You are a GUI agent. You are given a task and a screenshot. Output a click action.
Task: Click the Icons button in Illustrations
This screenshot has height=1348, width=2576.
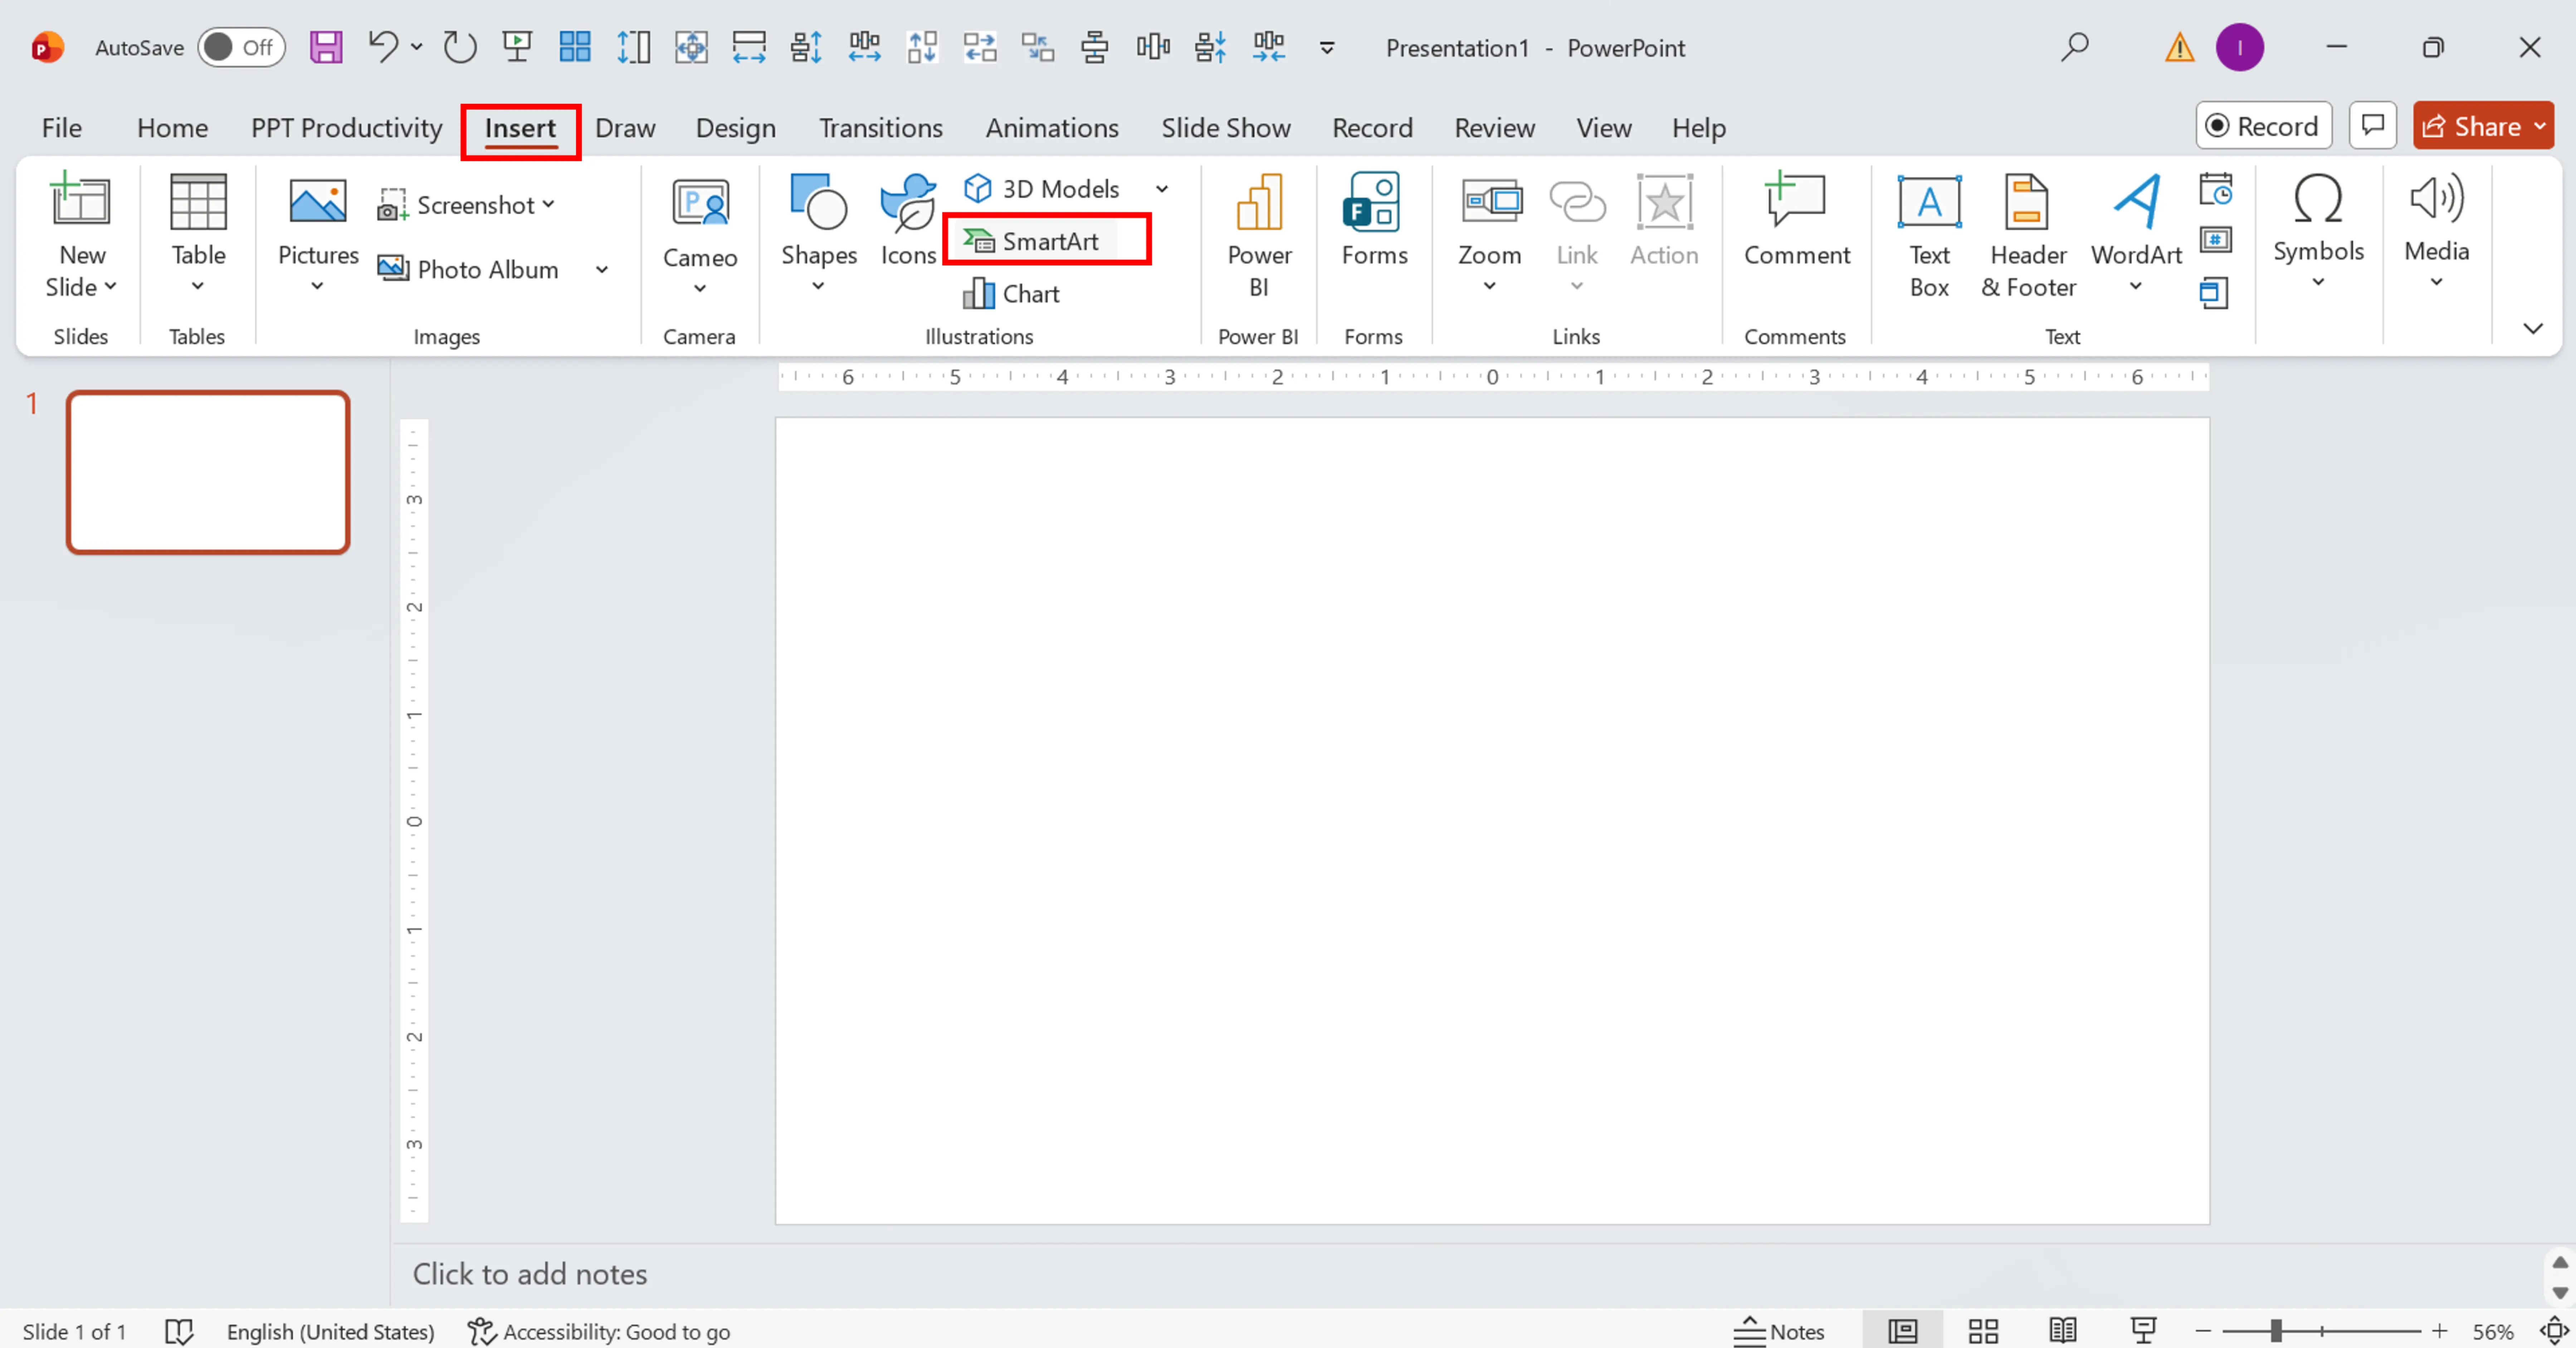(908, 220)
